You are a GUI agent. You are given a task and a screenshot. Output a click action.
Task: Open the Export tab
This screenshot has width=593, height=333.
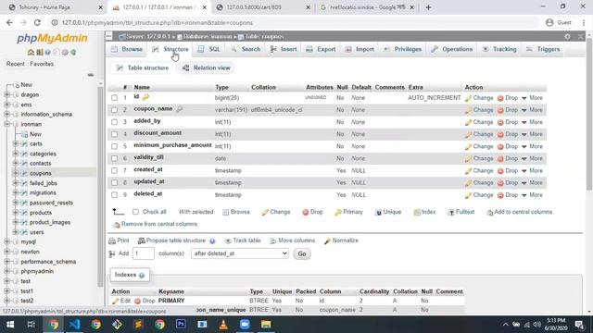(x=321, y=49)
